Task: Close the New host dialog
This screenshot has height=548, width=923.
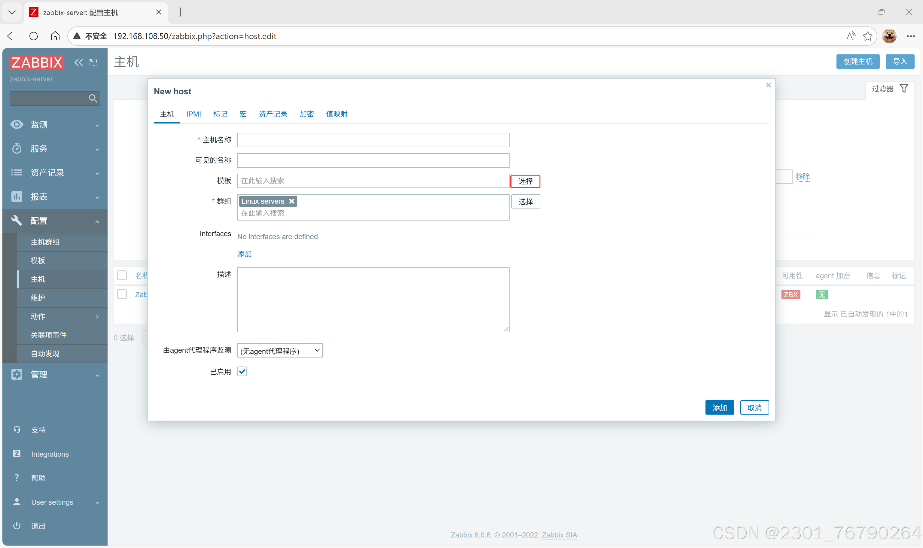Action: point(768,85)
